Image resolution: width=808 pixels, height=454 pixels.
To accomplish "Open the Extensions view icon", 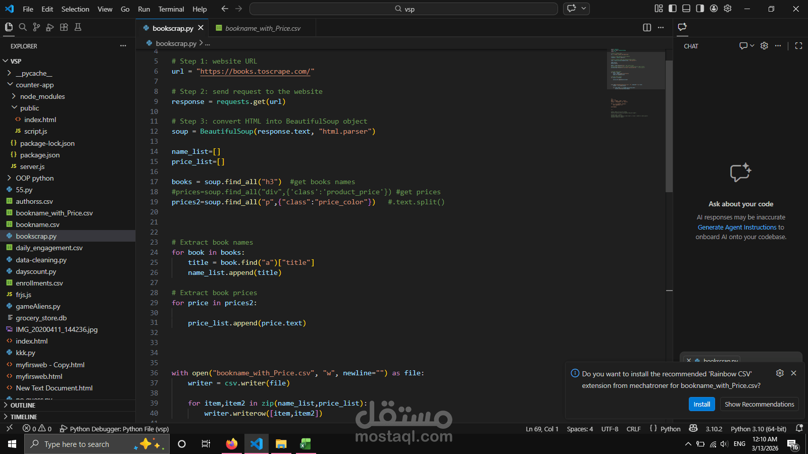I will click(x=64, y=27).
